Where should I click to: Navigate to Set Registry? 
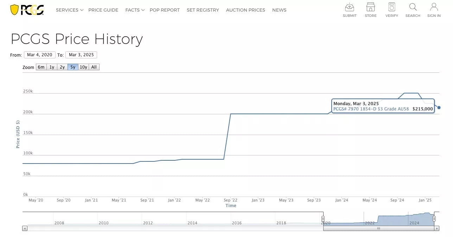203,10
